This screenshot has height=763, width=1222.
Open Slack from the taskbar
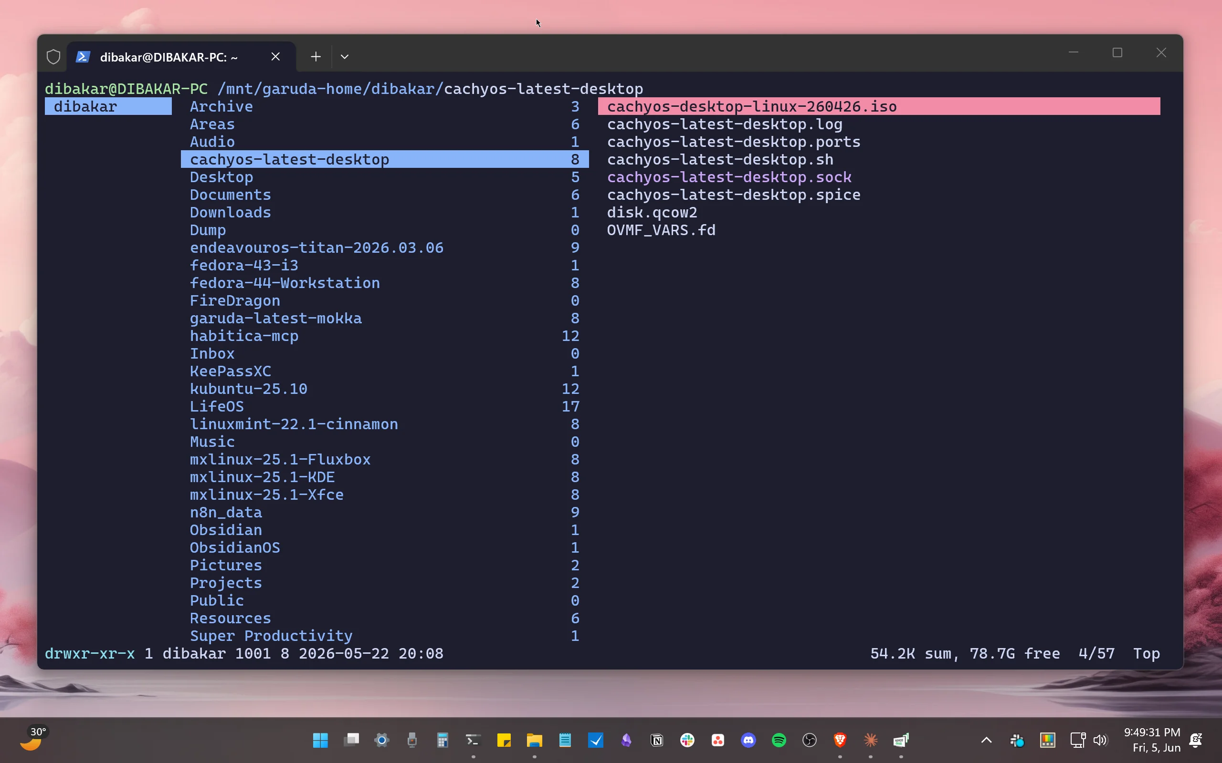[x=687, y=740]
